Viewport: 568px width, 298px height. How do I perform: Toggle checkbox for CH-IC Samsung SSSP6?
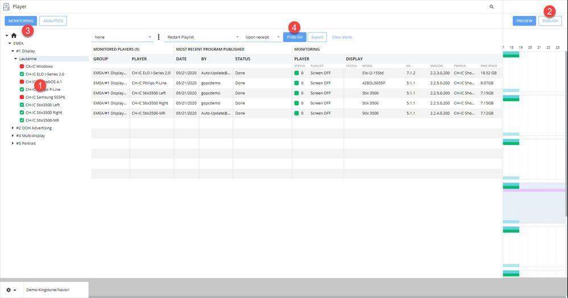(22, 97)
